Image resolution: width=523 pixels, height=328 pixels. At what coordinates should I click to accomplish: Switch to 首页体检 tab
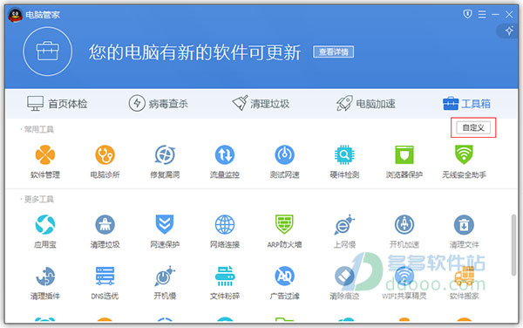[x=57, y=104]
